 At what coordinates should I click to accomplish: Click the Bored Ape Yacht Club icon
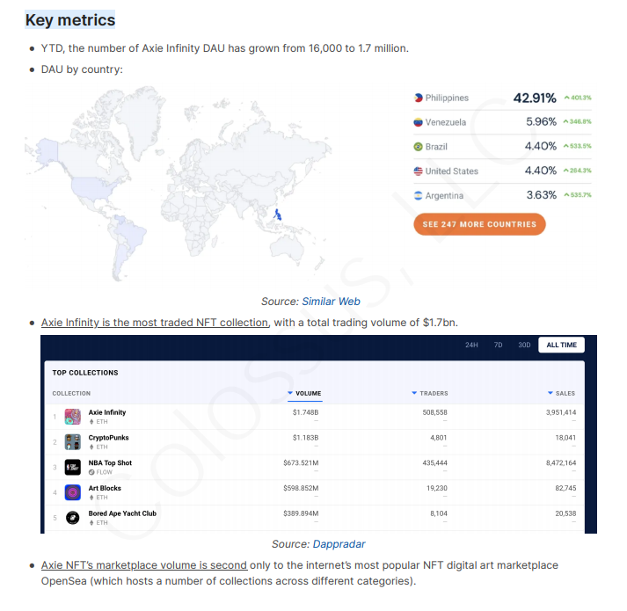[x=73, y=518]
